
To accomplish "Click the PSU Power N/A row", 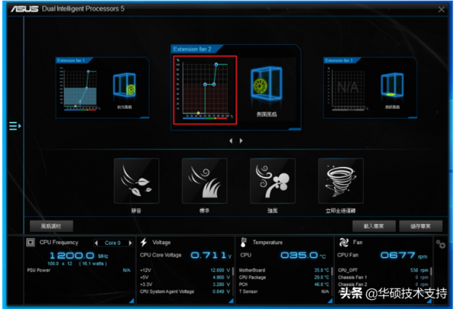I will [x=79, y=270].
